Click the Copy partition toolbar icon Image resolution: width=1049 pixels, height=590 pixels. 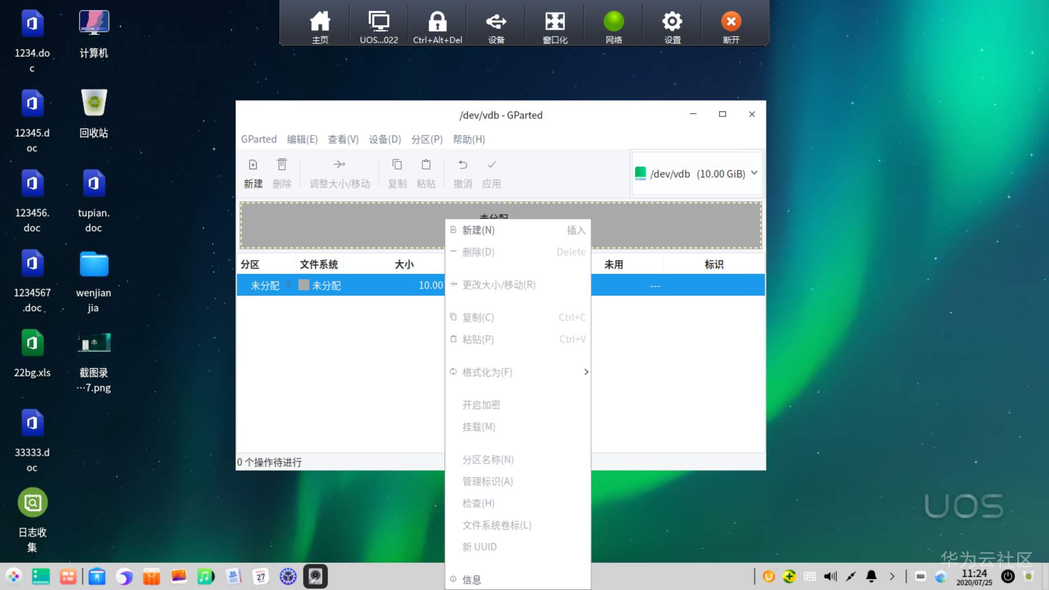coord(397,165)
